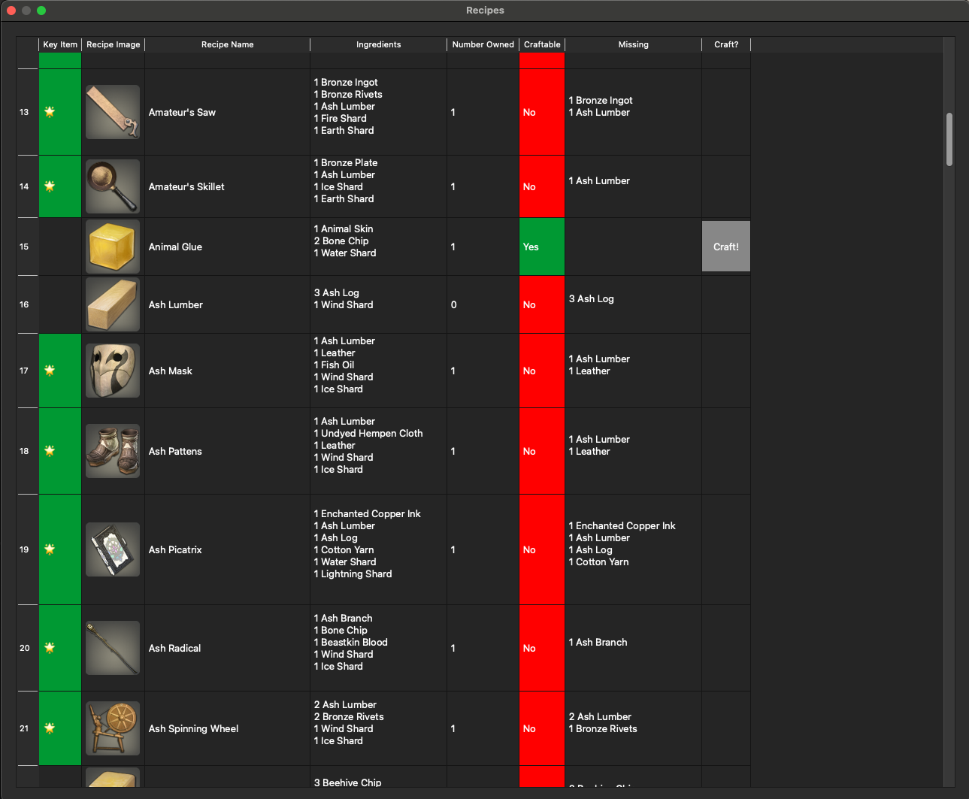This screenshot has height=799, width=969.
Task: Click the Craft! button for Animal Glue
Action: (x=725, y=247)
